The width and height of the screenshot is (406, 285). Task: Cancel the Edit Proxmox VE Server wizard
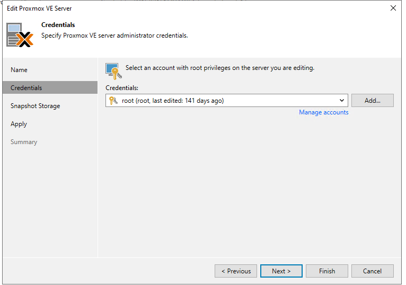point(372,271)
